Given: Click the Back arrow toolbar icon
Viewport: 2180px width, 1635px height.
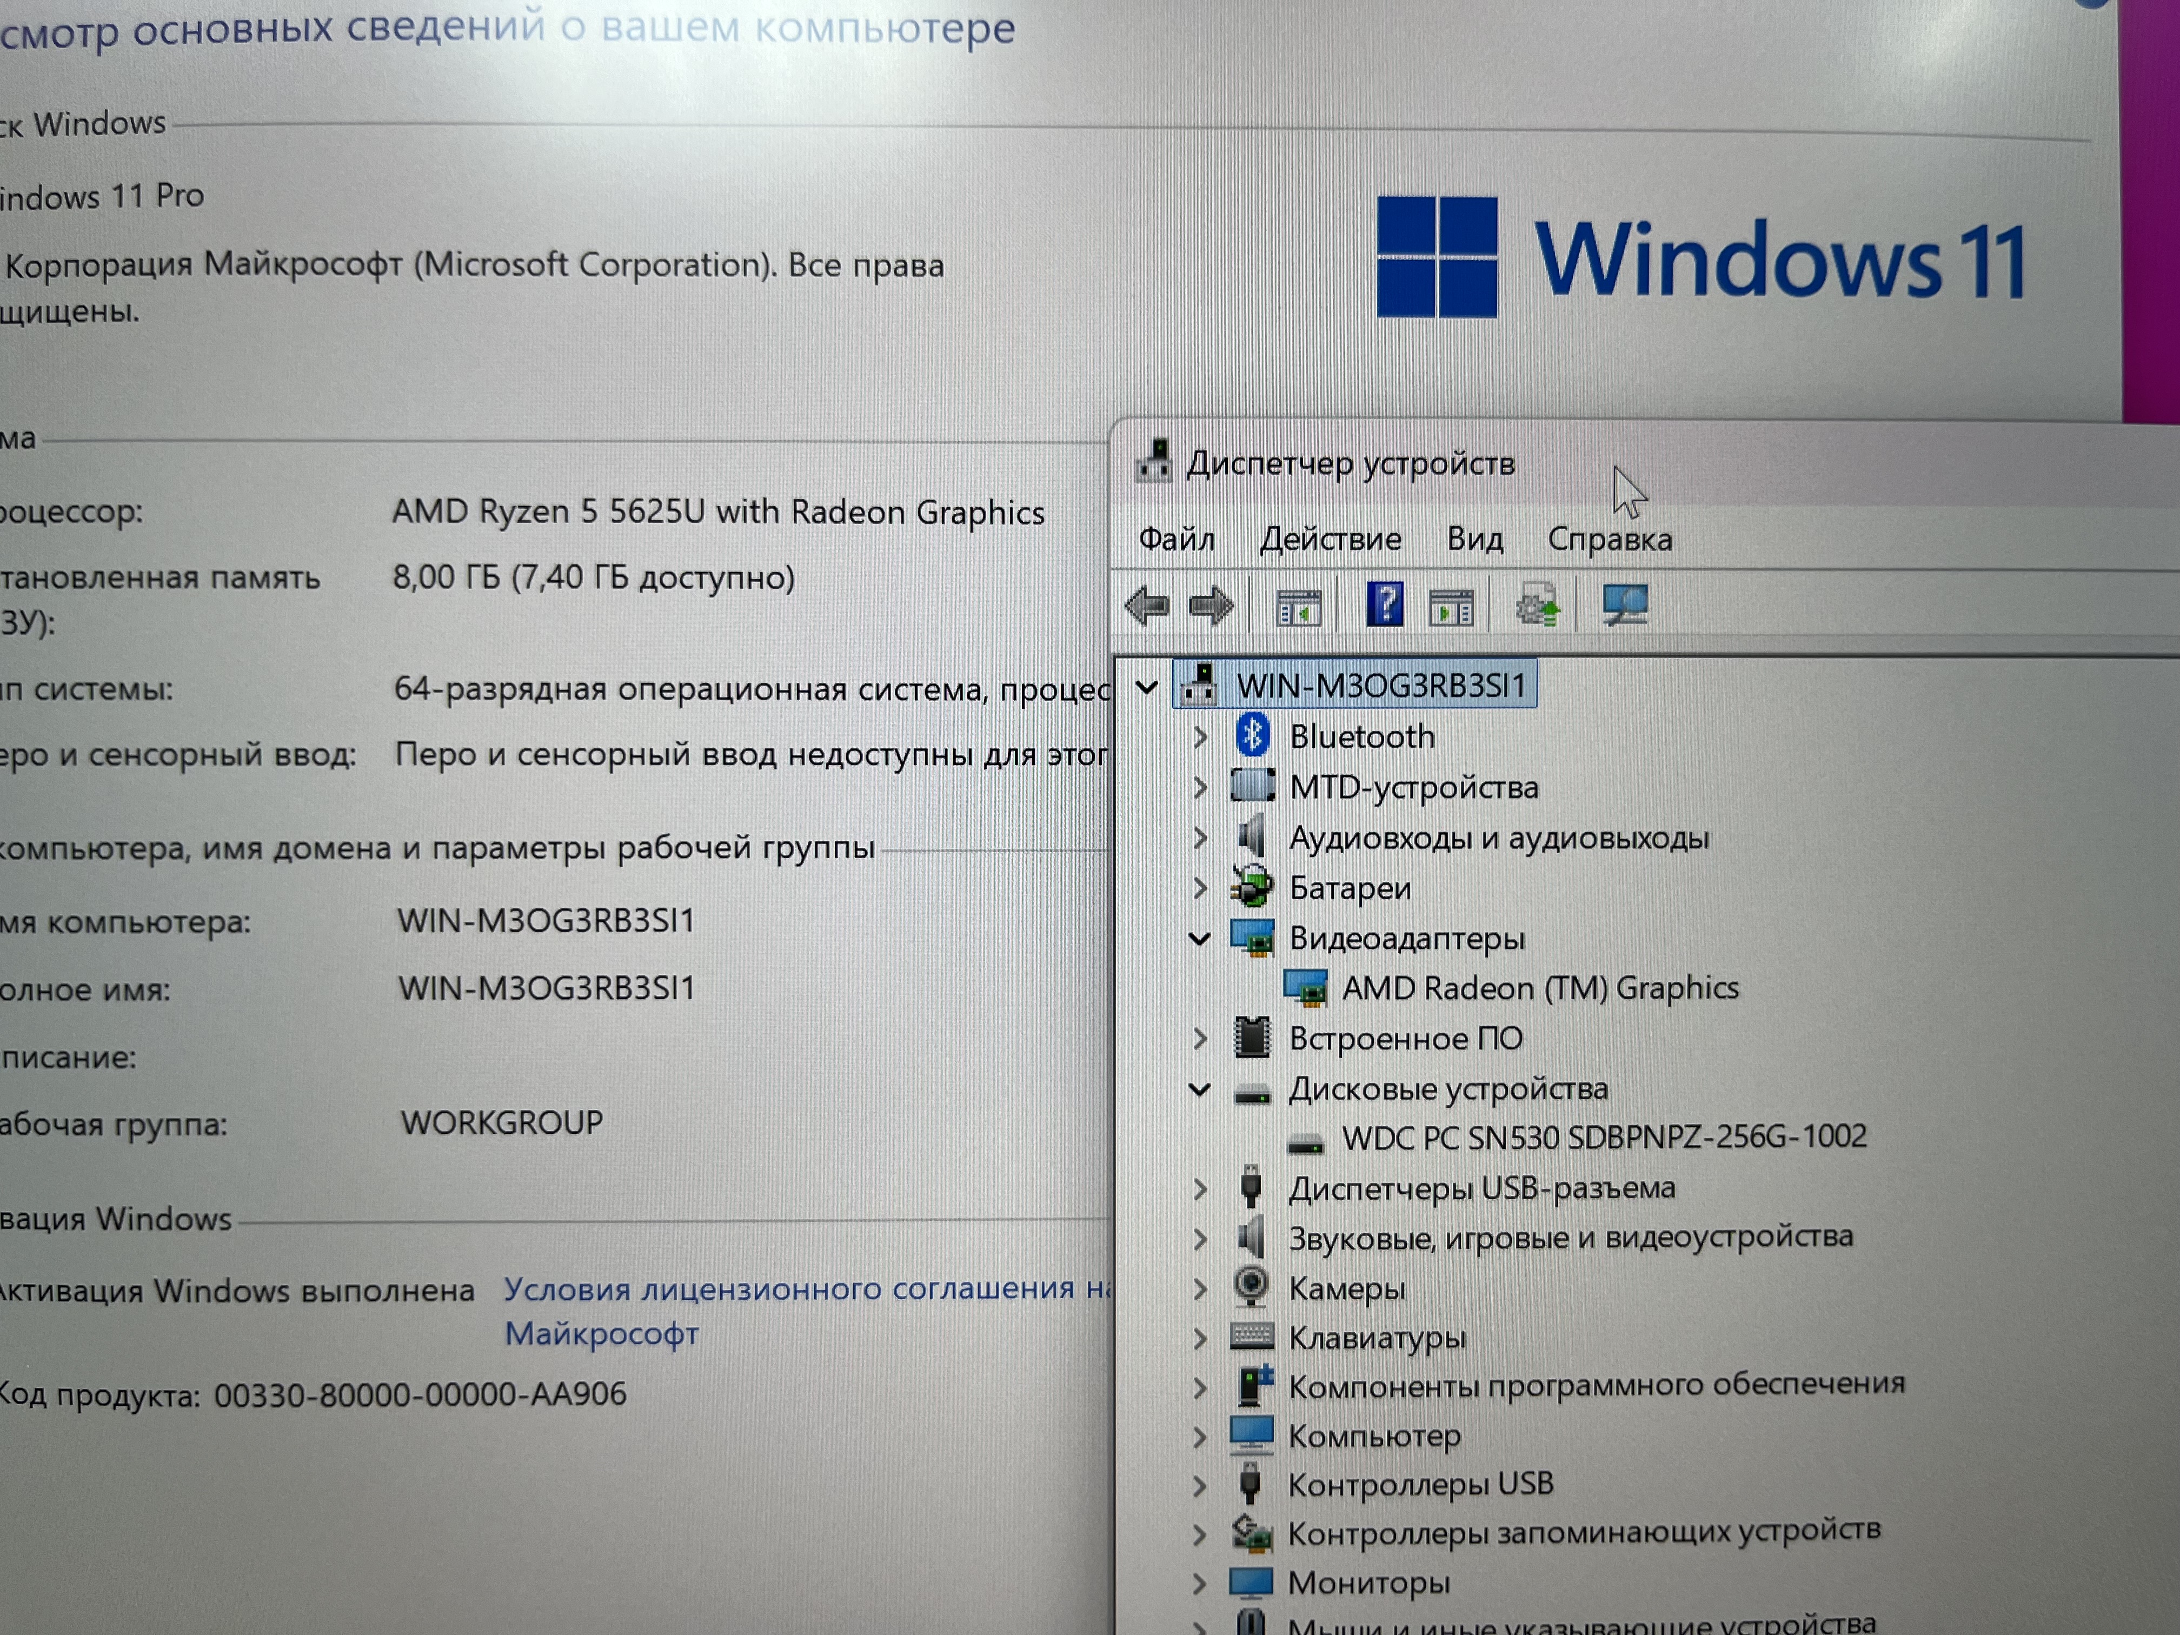Looking at the screenshot, I should point(1146,605).
